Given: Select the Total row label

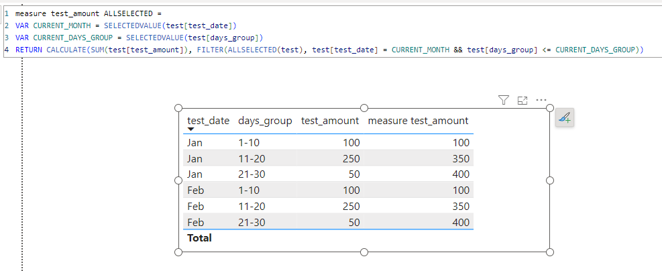Looking at the screenshot, I should [x=199, y=237].
